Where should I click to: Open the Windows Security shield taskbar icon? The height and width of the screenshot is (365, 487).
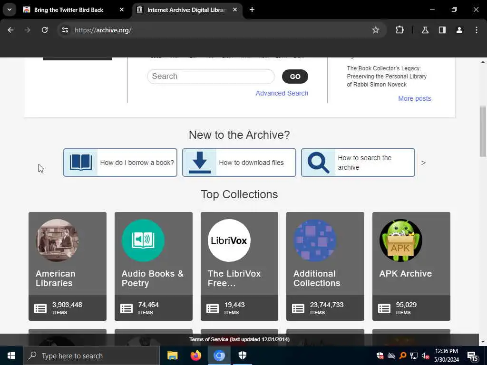[x=242, y=355]
